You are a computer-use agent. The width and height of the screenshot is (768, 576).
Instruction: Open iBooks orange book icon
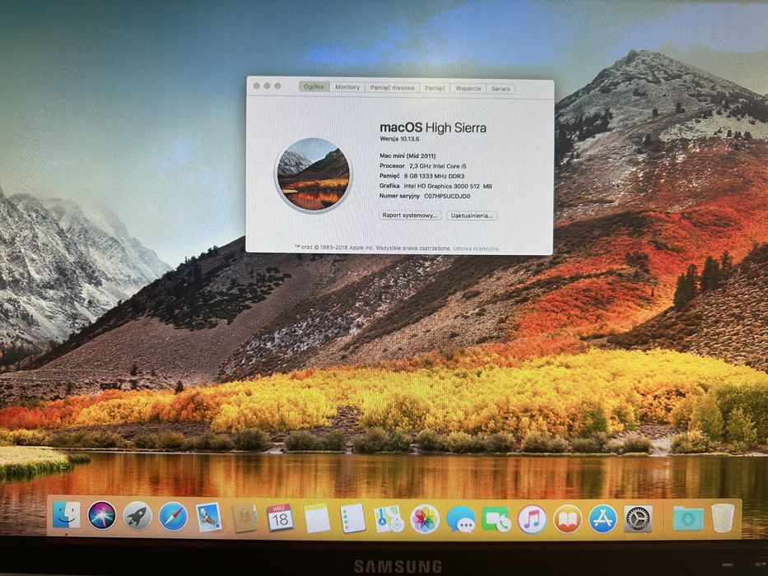567,519
